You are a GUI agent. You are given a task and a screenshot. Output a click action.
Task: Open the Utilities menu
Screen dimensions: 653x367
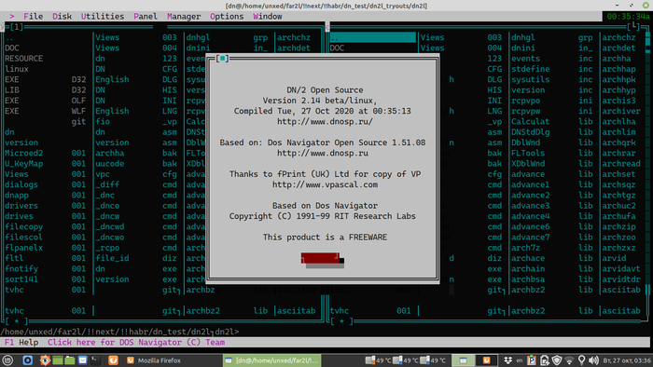pyautogui.click(x=103, y=16)
